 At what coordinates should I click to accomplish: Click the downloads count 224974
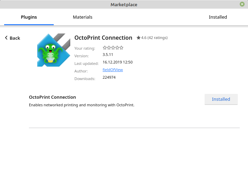click(x=109, y=77)
